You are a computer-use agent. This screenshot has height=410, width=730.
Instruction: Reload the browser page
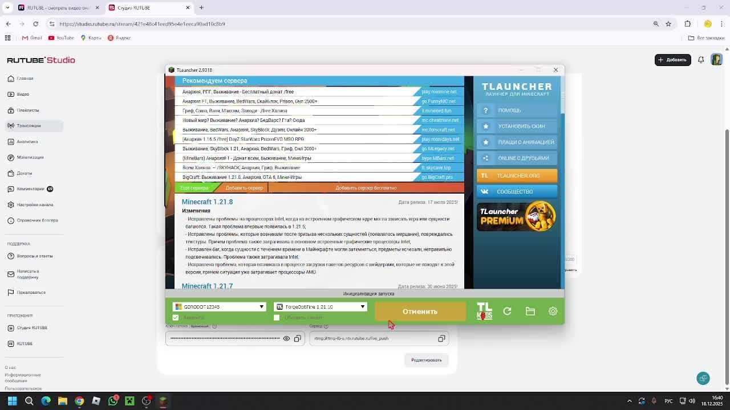coord(35,24)
